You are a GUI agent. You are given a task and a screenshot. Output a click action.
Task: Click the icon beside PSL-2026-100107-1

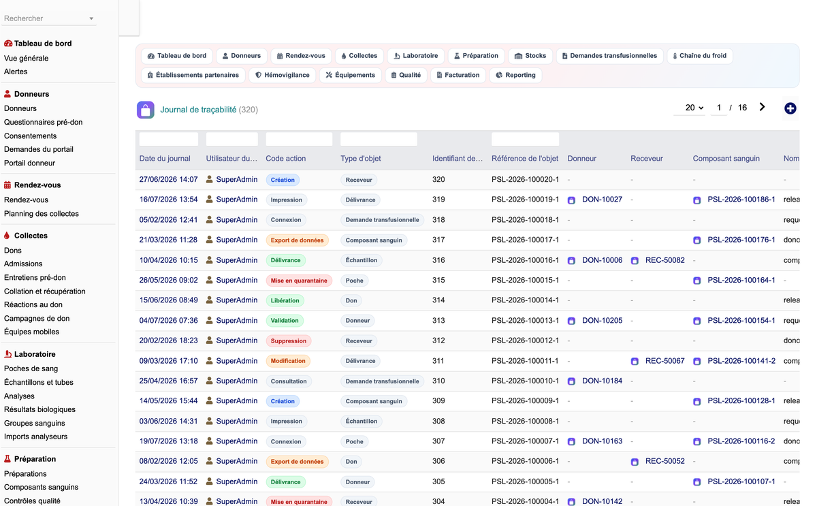click(696, 482)
